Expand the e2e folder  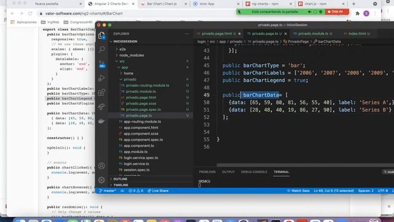[123, 49]
